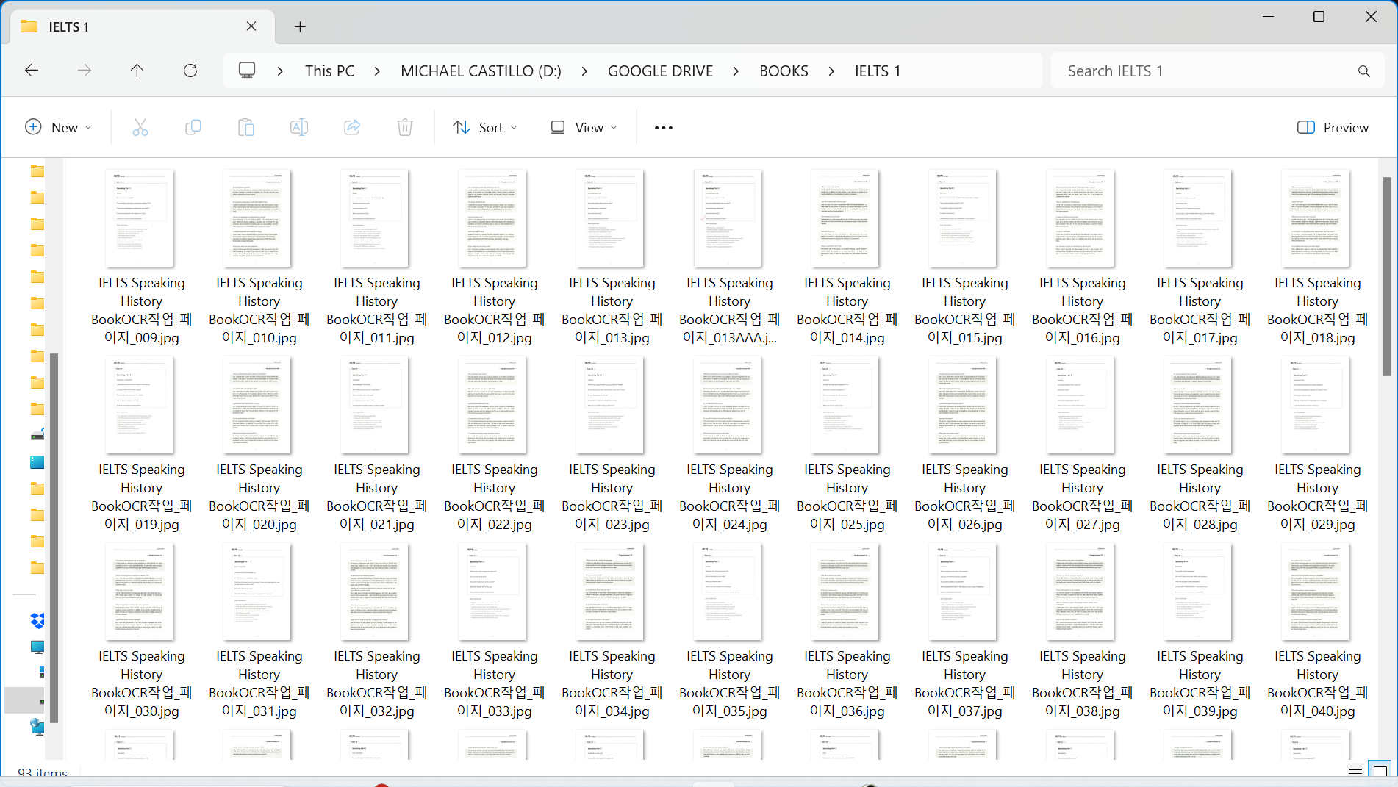Select thumbnail of page 010.jpg
This screenshot has width=1398, height=787.
tap(257, 218)
